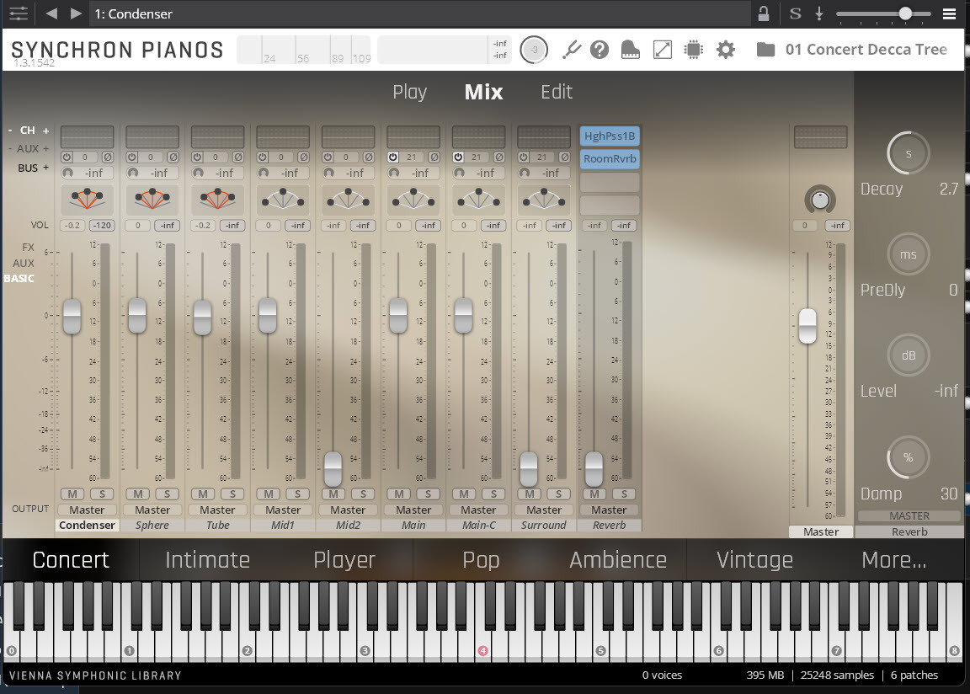The image size is (970, 694).
Task: Show the AUX mixer view
Action: [x=24, y=263]
